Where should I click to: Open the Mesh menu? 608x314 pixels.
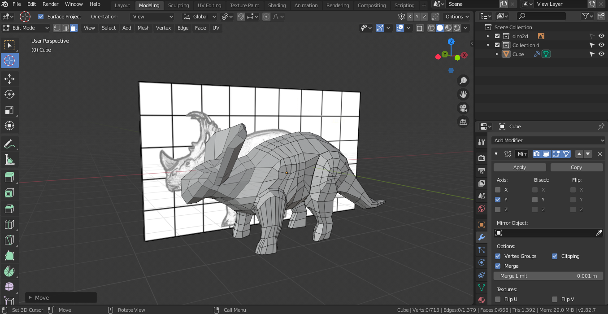tap(143, 28)
